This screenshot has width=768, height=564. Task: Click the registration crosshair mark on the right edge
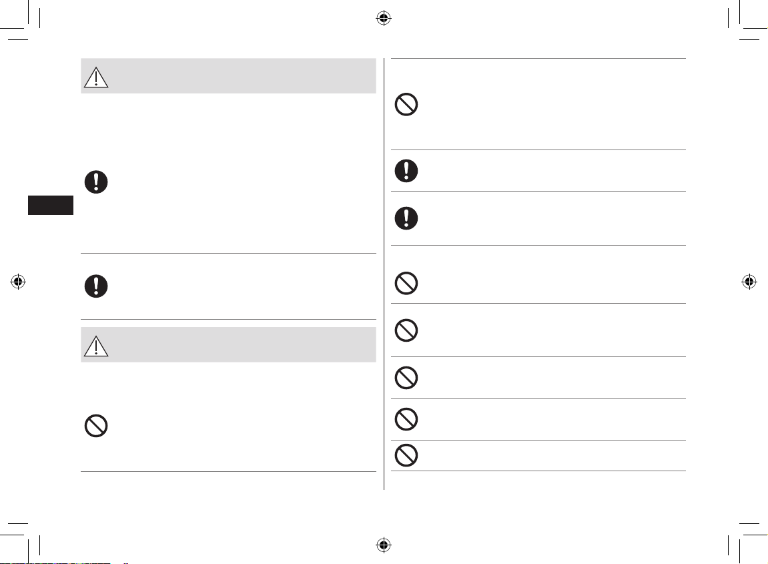(749, 282)
